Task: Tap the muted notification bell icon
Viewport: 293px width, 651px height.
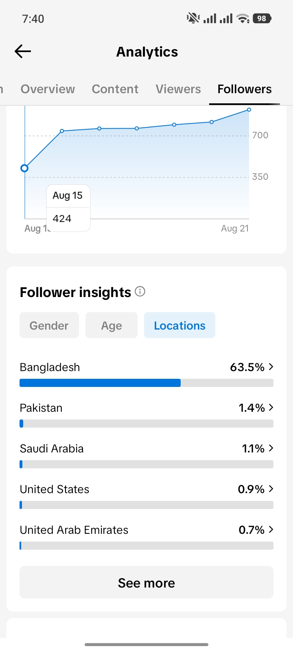Action: (193, 18)
